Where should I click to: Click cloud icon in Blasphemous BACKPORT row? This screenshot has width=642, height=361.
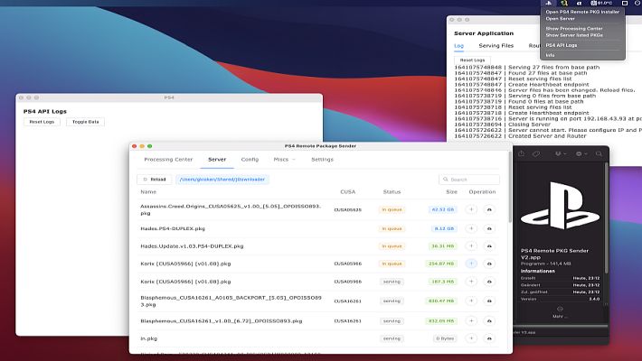coord(489,301)
